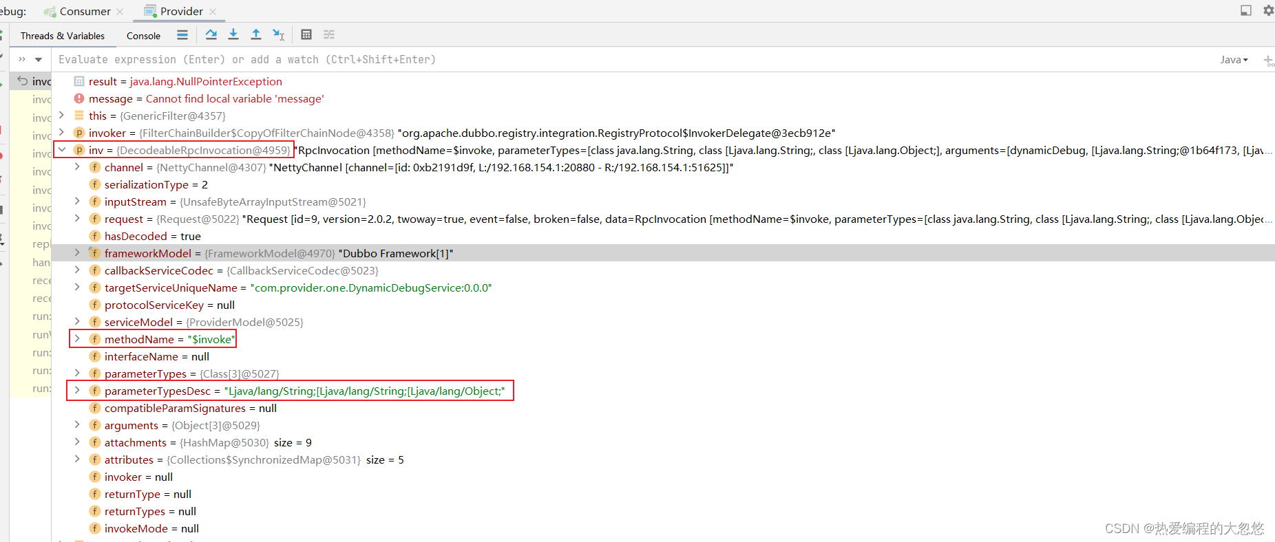Click the double-chevron expand icon beside frames
The width and height of the screenshot is (1275, 542).
click(x=22, y=59)
